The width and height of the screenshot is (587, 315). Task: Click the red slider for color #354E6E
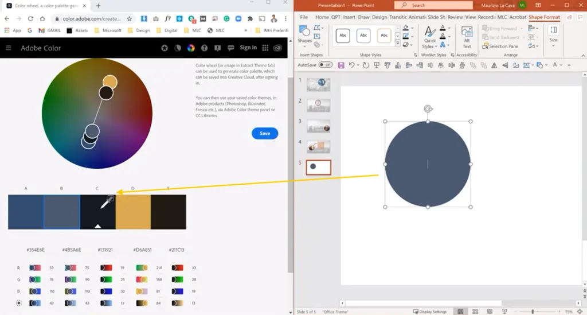tap(35, 268)
